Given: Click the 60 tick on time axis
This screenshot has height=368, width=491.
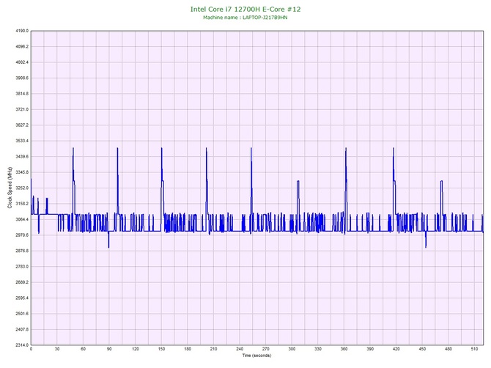Looking at the screenshot, I should click(83, 349).
